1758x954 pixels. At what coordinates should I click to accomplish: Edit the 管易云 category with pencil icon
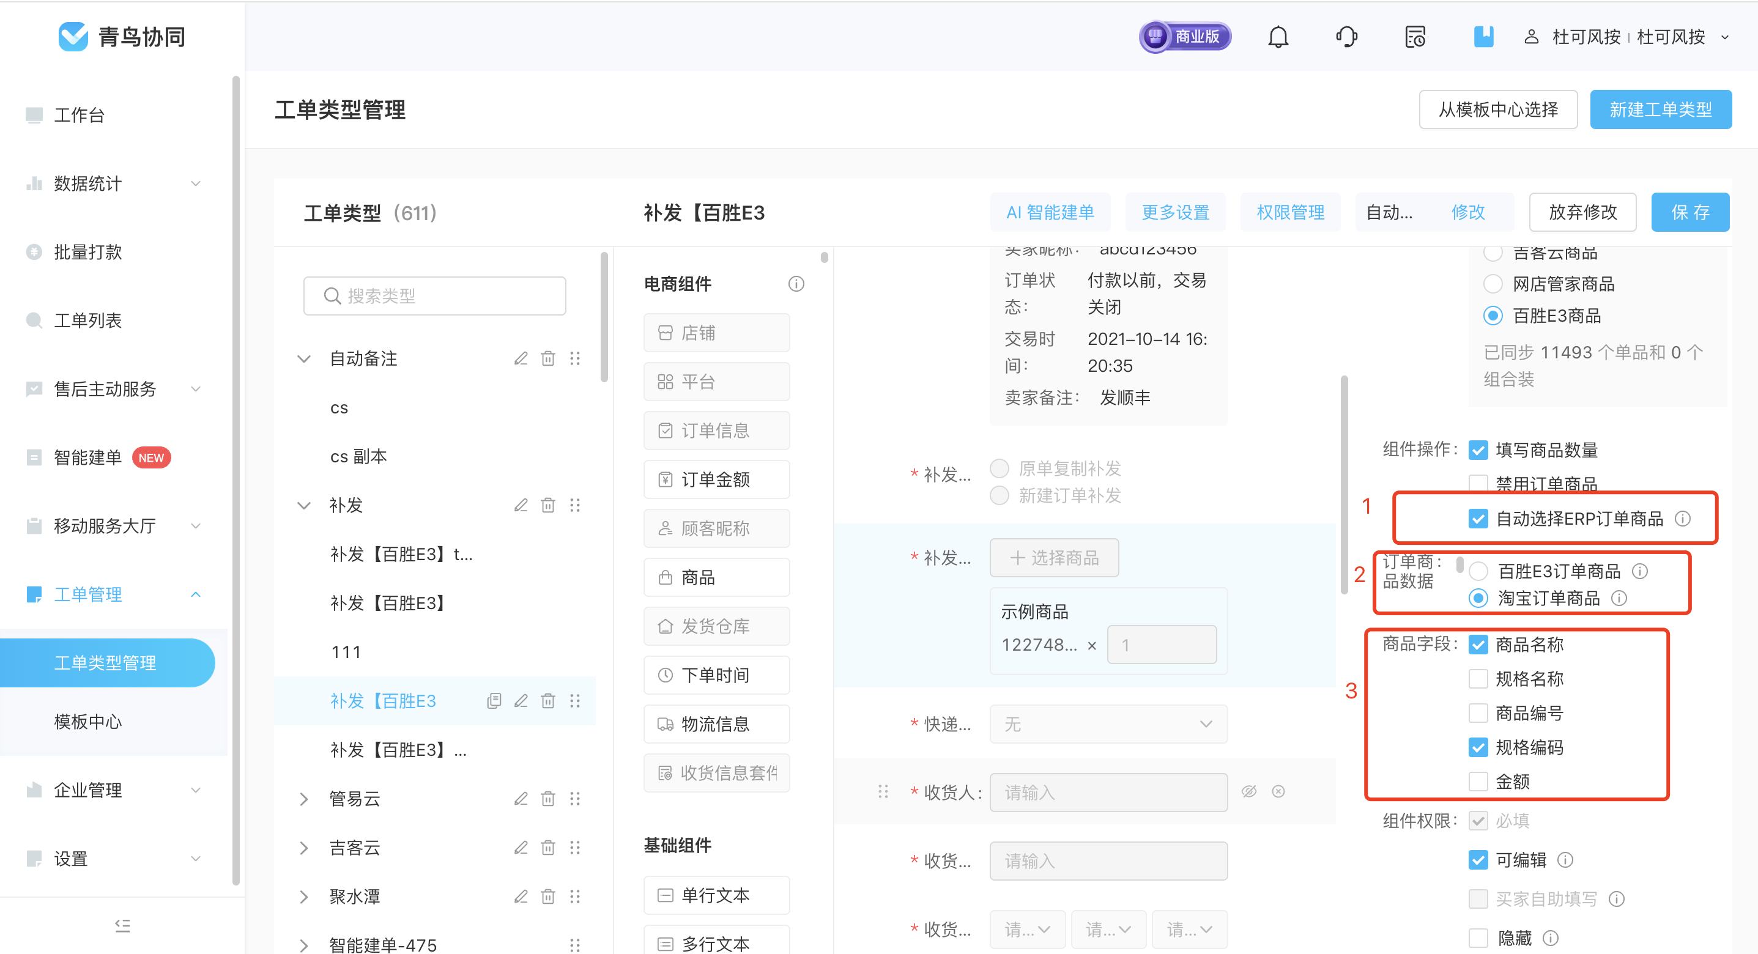coord(521,799)
